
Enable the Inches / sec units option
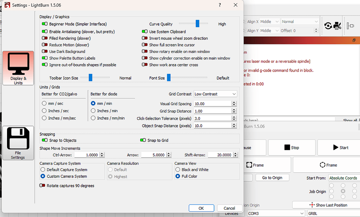tap(45, 111)
